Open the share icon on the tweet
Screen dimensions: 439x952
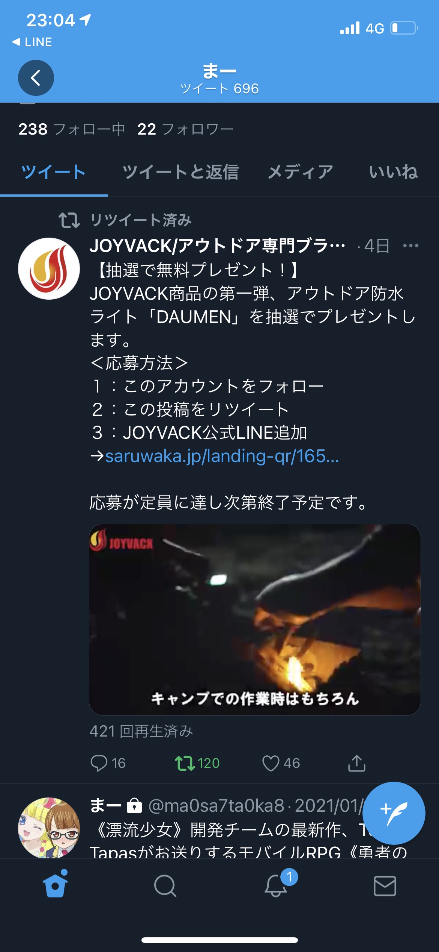click(x=356, y=763)
